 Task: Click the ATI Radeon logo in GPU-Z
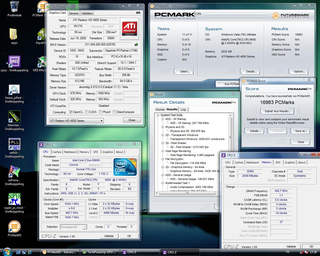[x=129, y=29]
